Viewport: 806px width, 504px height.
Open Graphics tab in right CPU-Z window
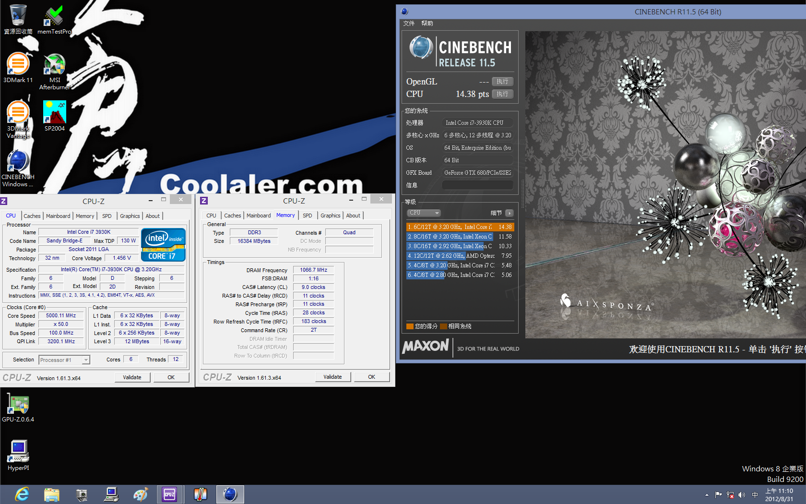tap(331, 216)
